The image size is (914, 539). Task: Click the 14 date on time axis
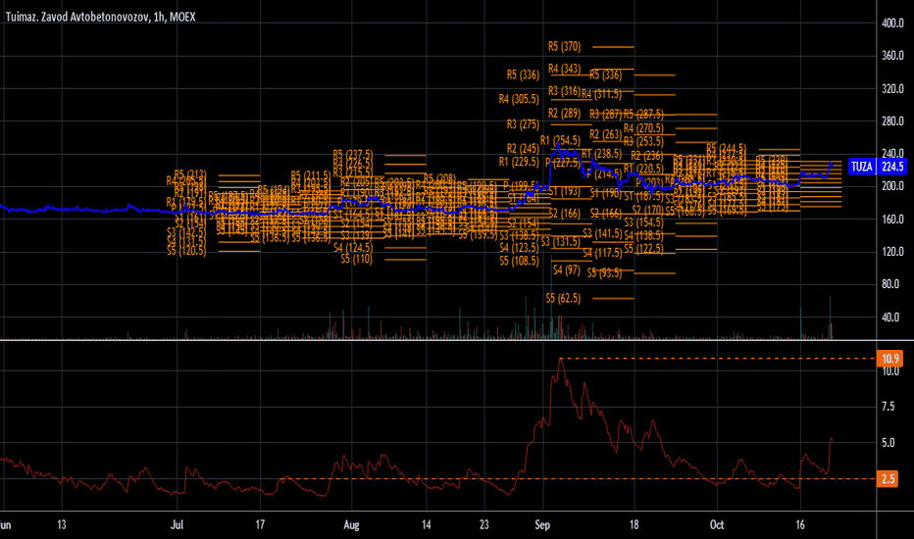click(x=426, y=525)
